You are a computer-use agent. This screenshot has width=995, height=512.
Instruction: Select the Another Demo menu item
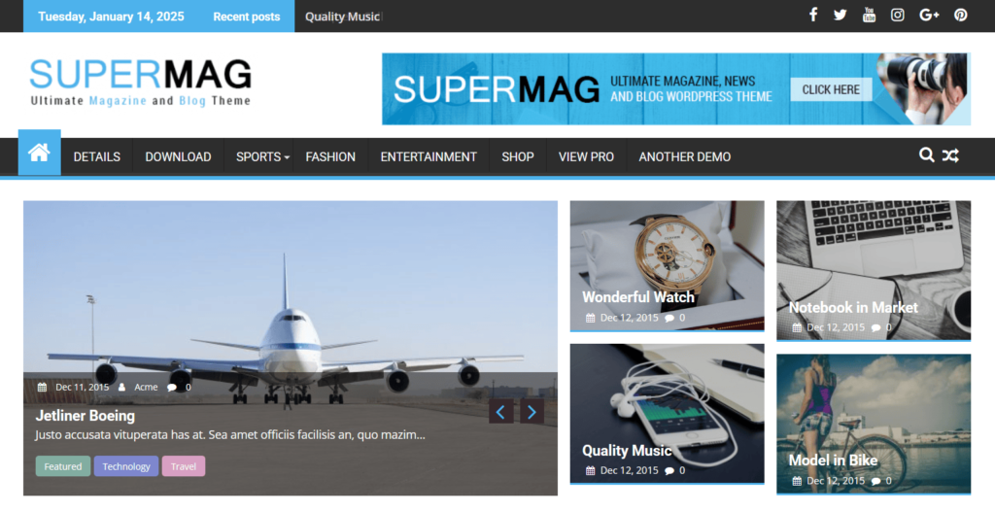[x=685, y=156]
